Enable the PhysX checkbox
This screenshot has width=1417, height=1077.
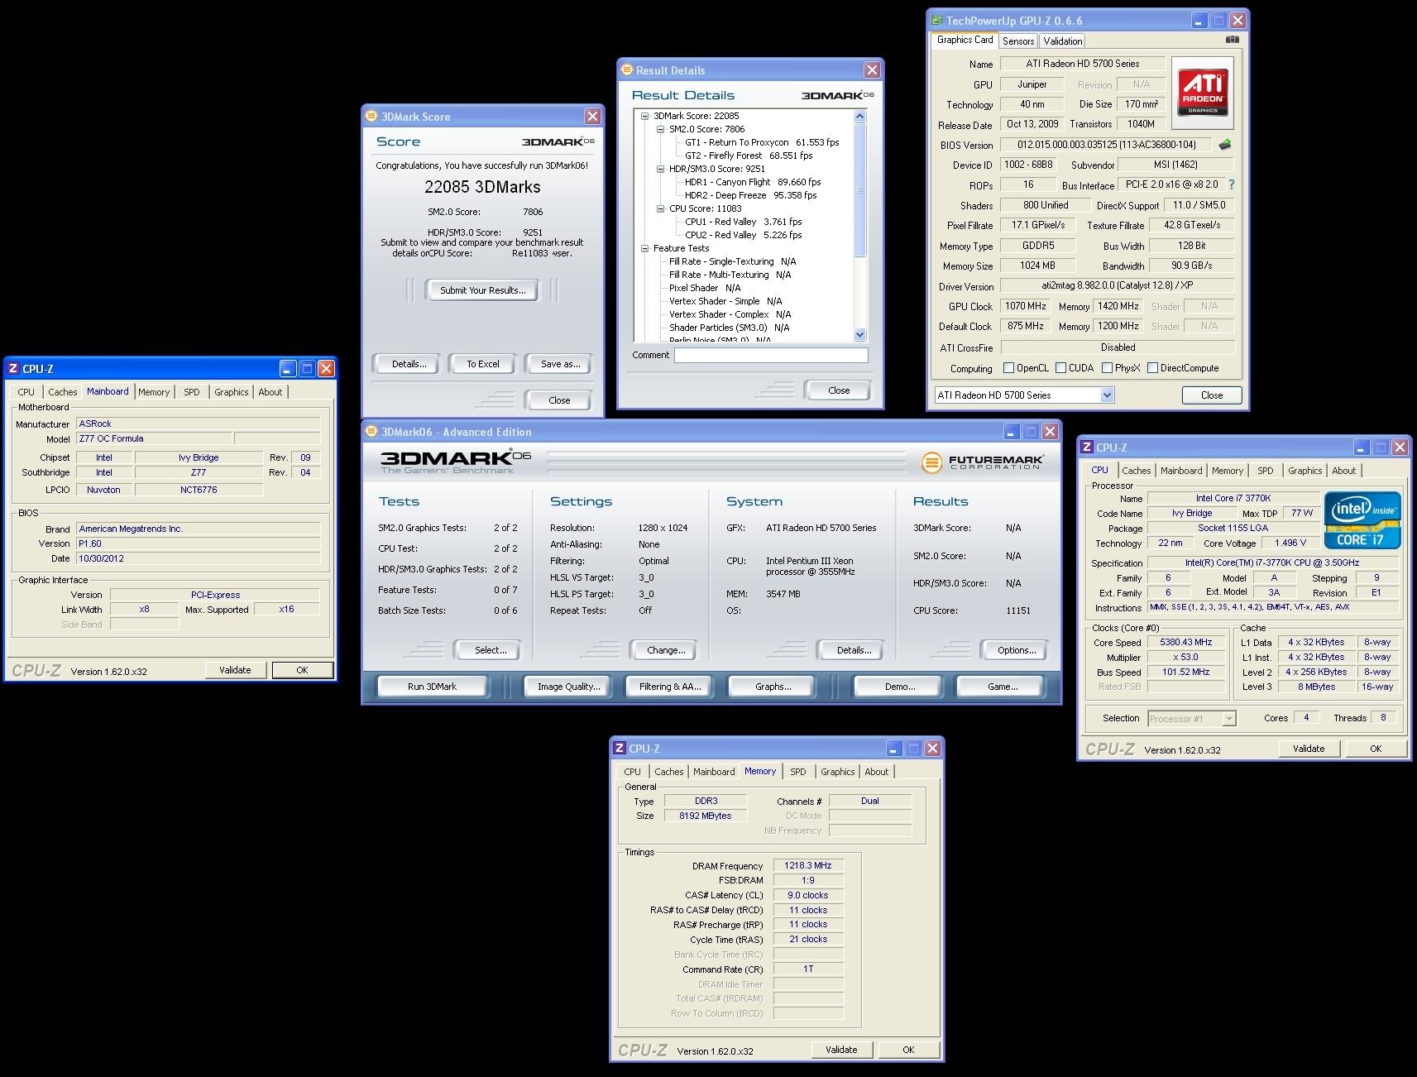(1107, 368)
